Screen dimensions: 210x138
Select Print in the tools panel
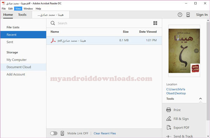[x=177, y=110]
